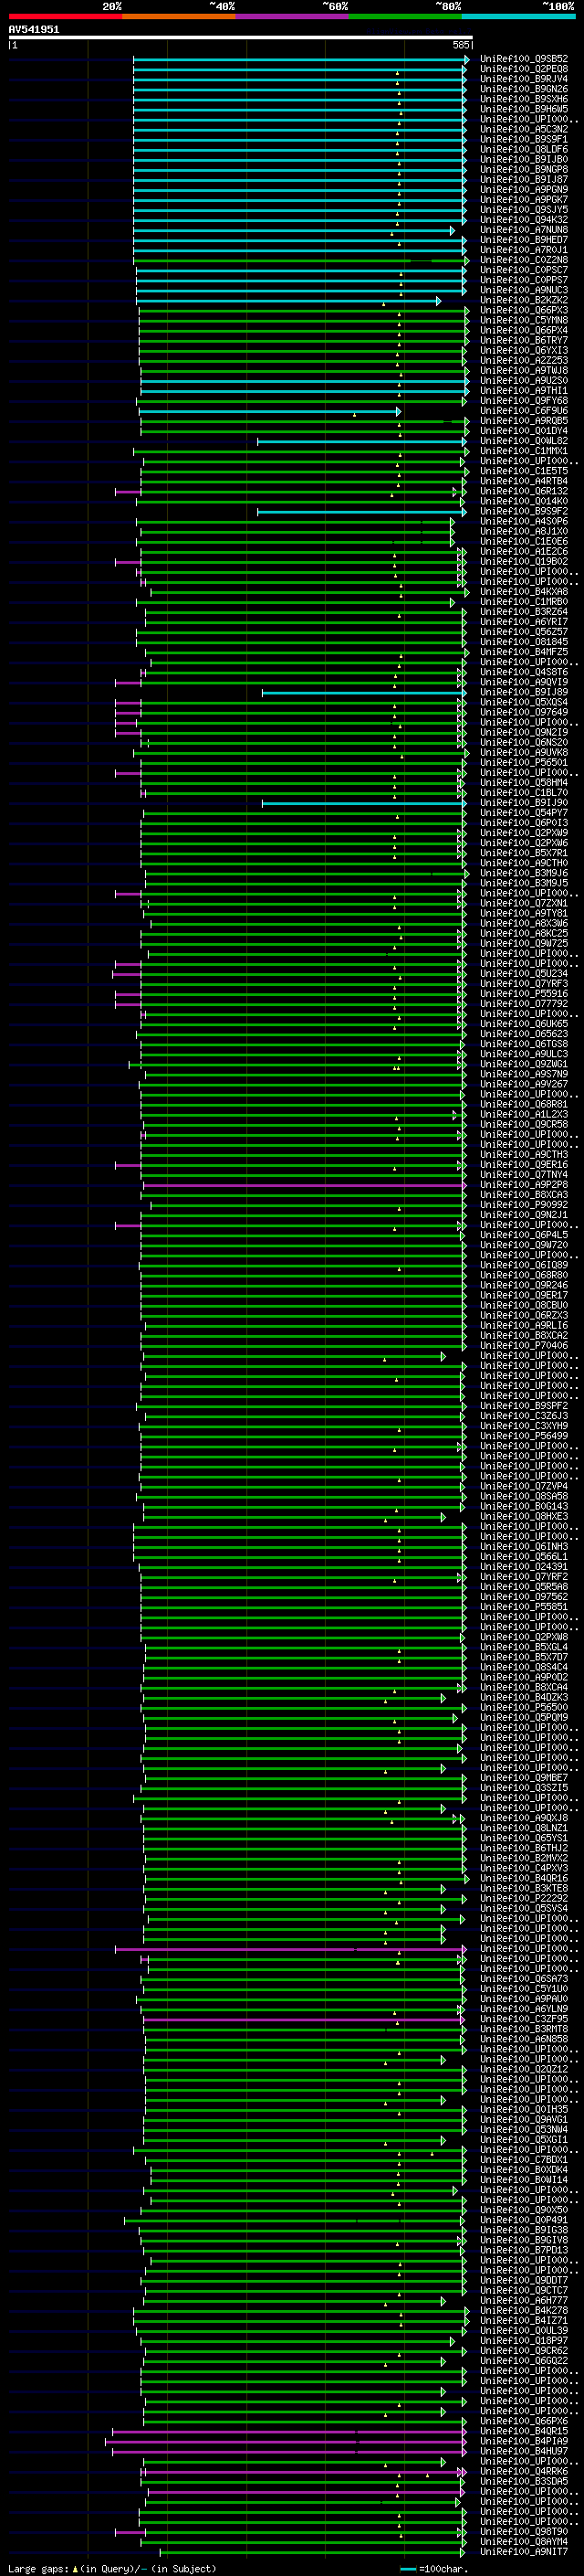
Task: Open hit UniRef100_Q0P491
Action: point(524,2220)
